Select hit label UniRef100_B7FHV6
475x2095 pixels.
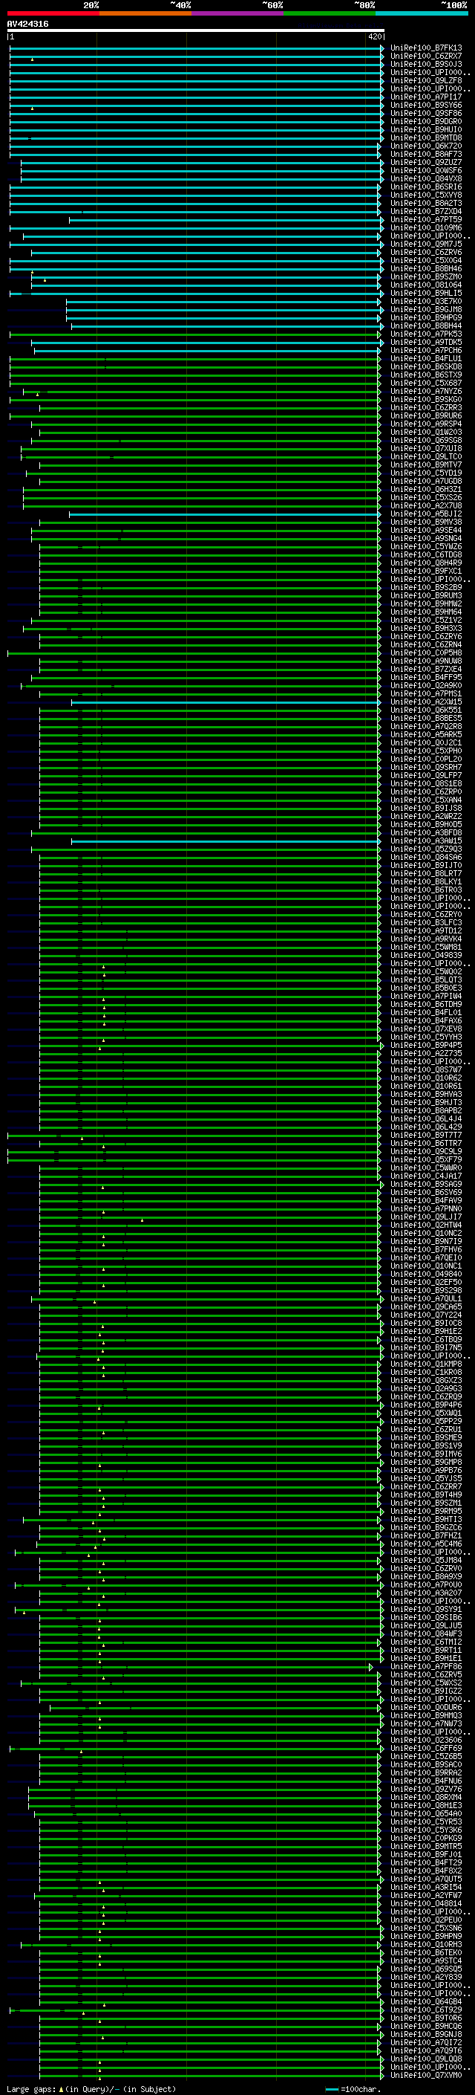[x=426, y=1250]
